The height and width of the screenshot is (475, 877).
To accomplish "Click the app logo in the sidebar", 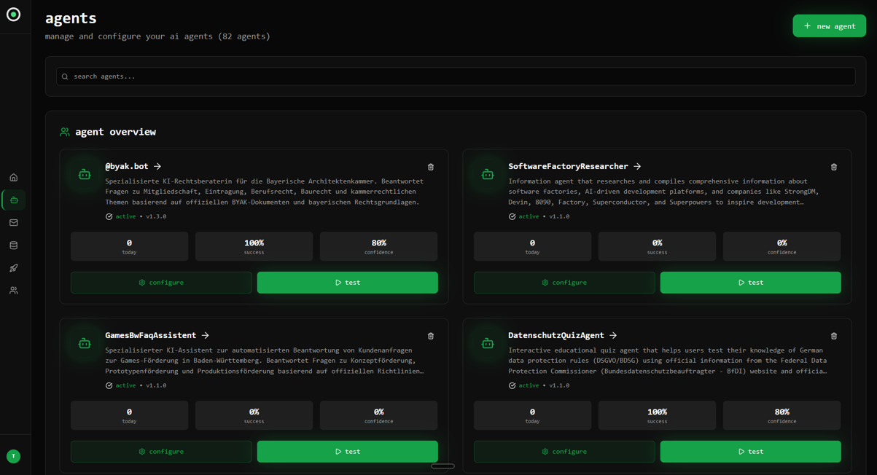I will point(13,14).
